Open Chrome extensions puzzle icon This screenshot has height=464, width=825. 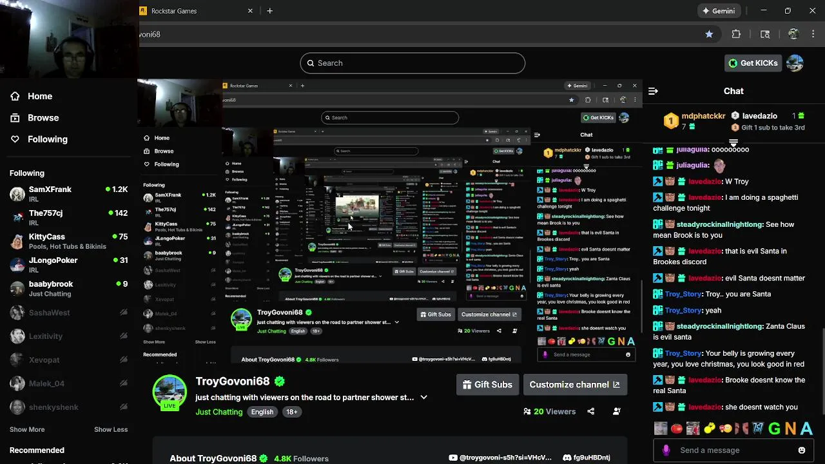pos(736,34)
